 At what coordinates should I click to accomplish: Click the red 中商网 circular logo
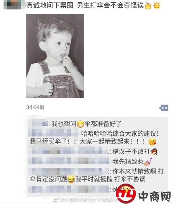(126, 193)
